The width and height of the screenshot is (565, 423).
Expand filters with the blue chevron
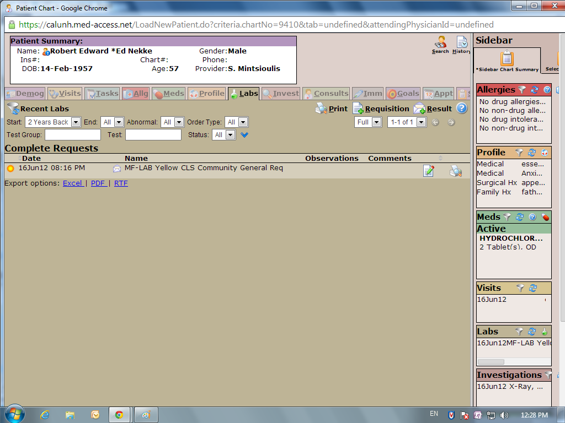coord(244,135)
